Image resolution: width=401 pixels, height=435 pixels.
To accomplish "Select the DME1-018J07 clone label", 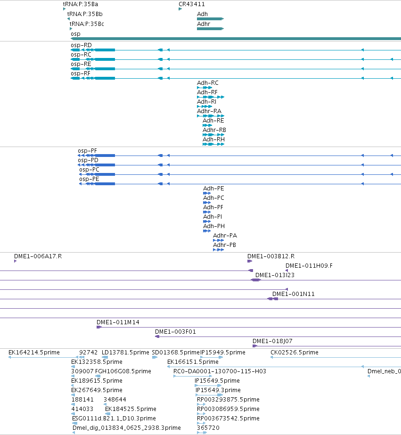I will [272, 341].
